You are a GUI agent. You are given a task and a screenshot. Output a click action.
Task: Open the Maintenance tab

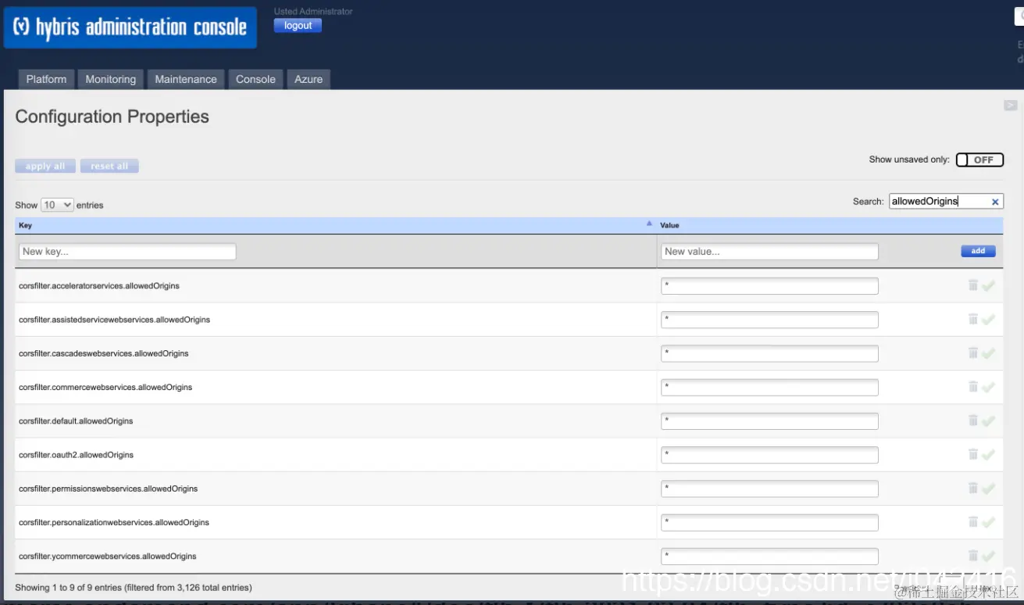(x=186, y=79)
